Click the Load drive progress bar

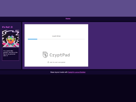click(56, 39)
